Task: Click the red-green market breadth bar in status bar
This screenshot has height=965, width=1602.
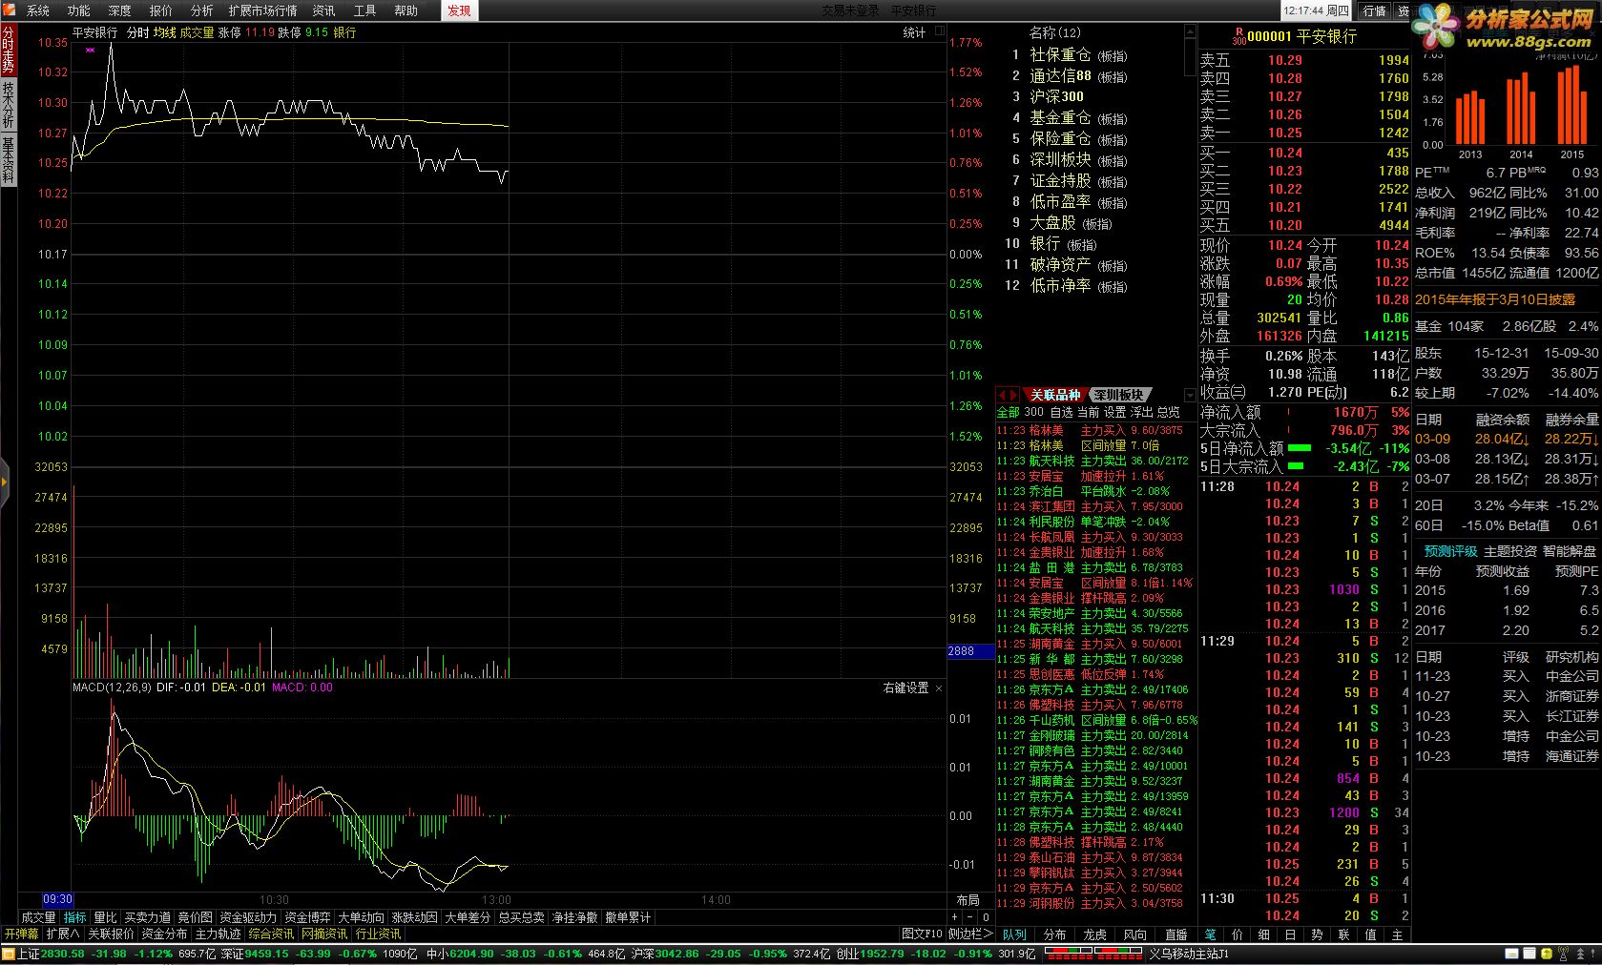Action: coord(1093,954)
